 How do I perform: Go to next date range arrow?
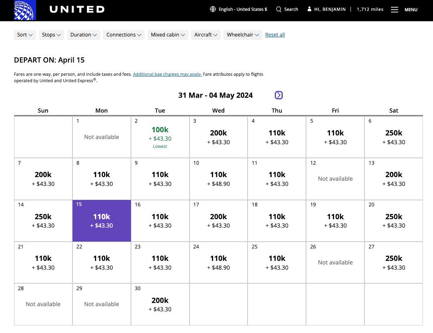point(279,95)
